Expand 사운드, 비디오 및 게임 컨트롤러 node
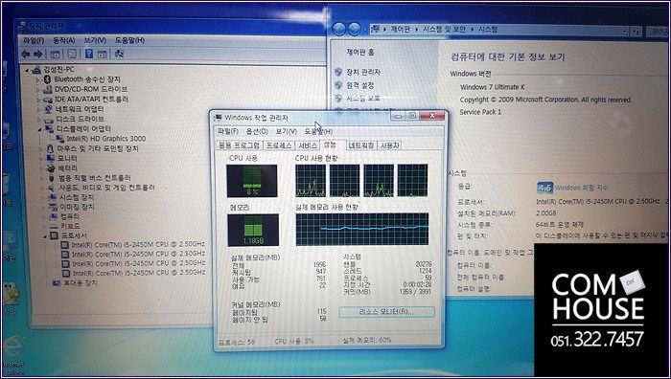This screenshot has width=671, height=379. pyautogui.click(x=42, y=188)
